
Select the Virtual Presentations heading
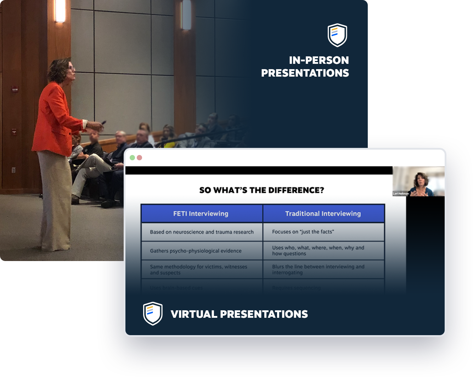239,314
